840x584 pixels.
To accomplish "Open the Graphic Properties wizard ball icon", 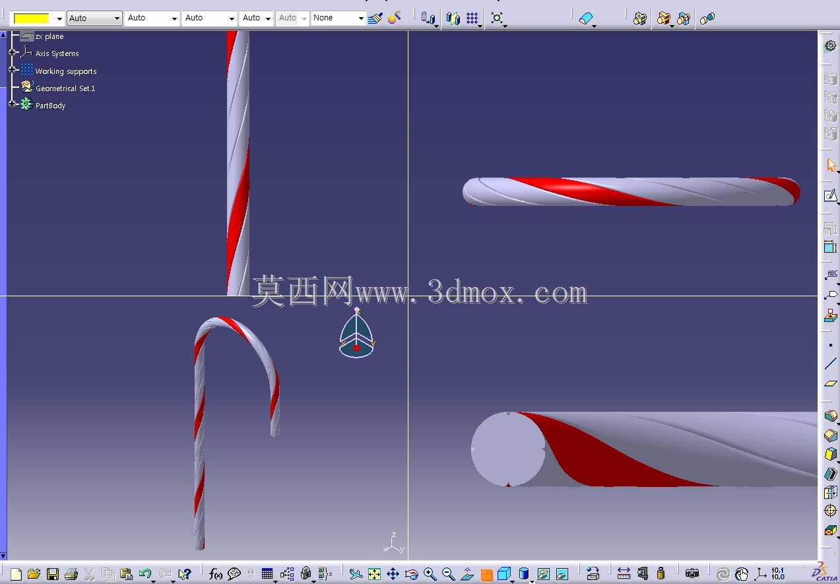I will pos(394,18).
